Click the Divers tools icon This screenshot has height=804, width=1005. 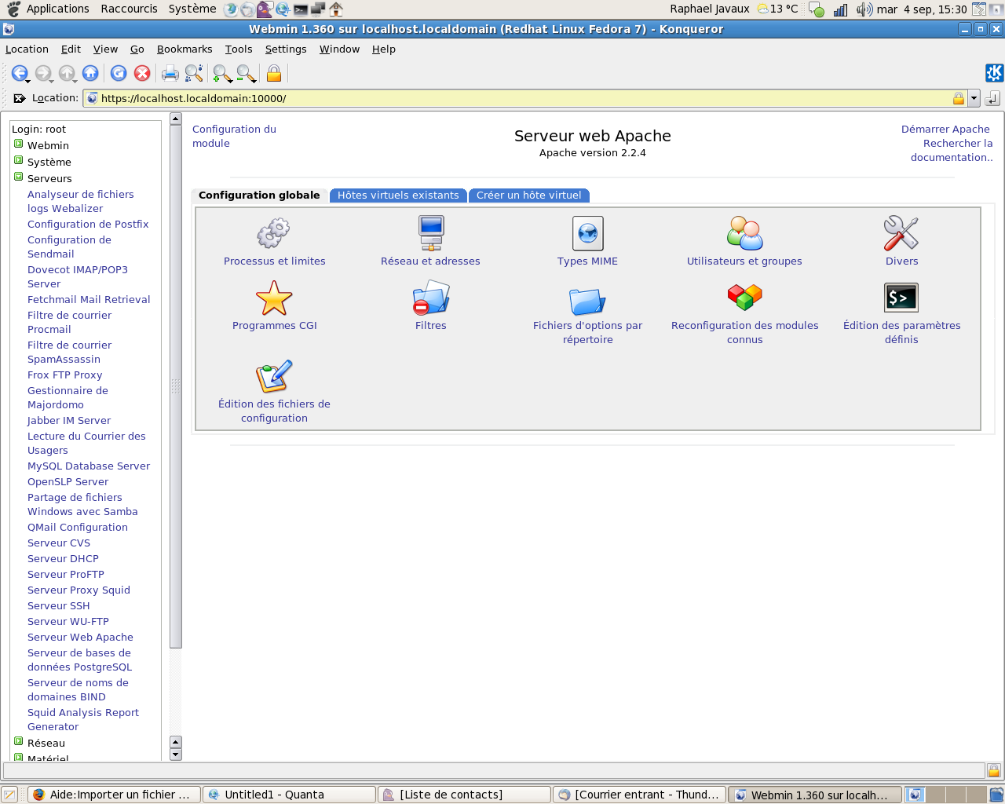pos(901,233)
